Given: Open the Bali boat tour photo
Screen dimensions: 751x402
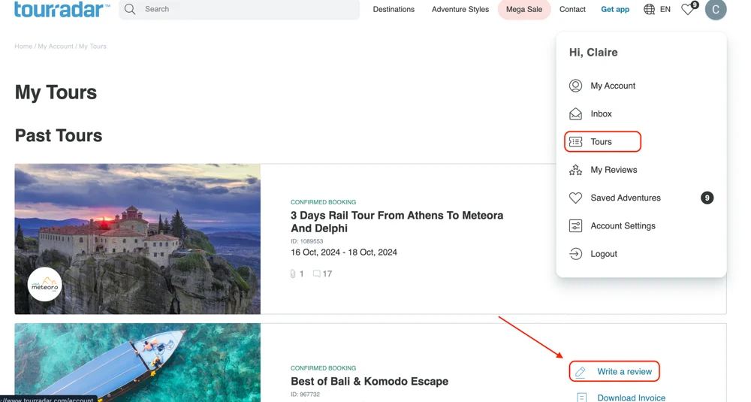Looking at the screenshot, I should pyautogui.click(x=137, y=363).
